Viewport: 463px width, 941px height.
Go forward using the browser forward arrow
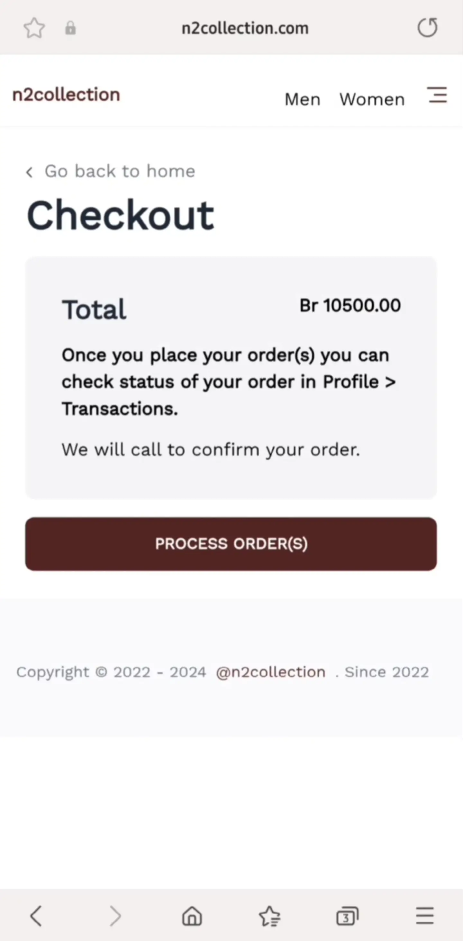coord(115,915)
